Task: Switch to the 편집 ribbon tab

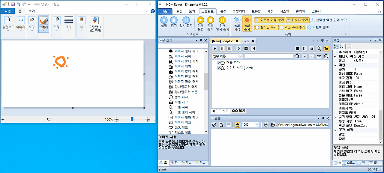Action: pos(179,11)
